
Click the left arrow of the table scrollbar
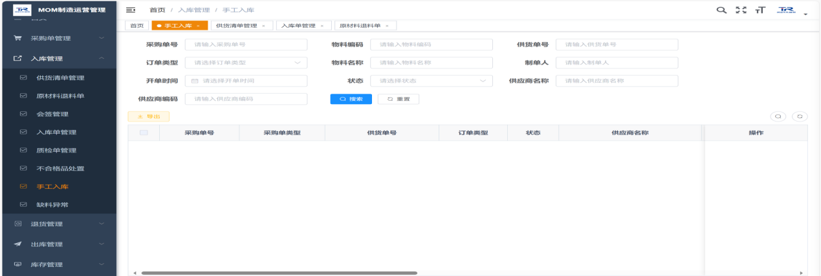point(135,273)
